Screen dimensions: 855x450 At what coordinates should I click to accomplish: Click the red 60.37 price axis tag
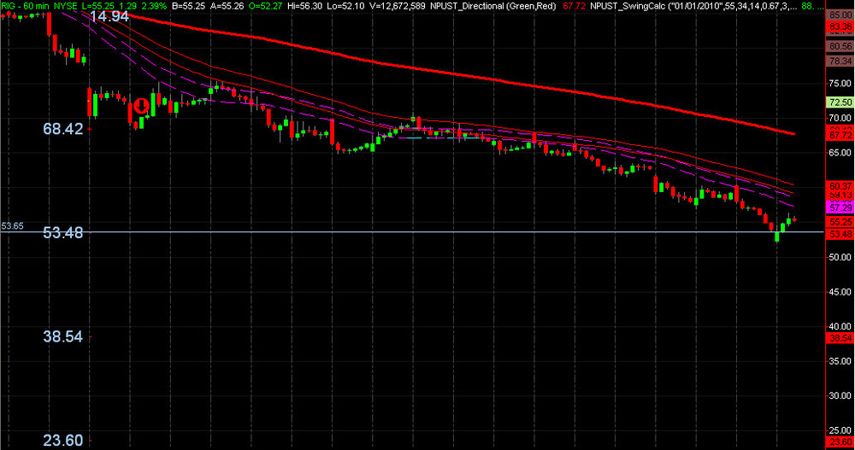pyautogui.click(x=840, y=186)
